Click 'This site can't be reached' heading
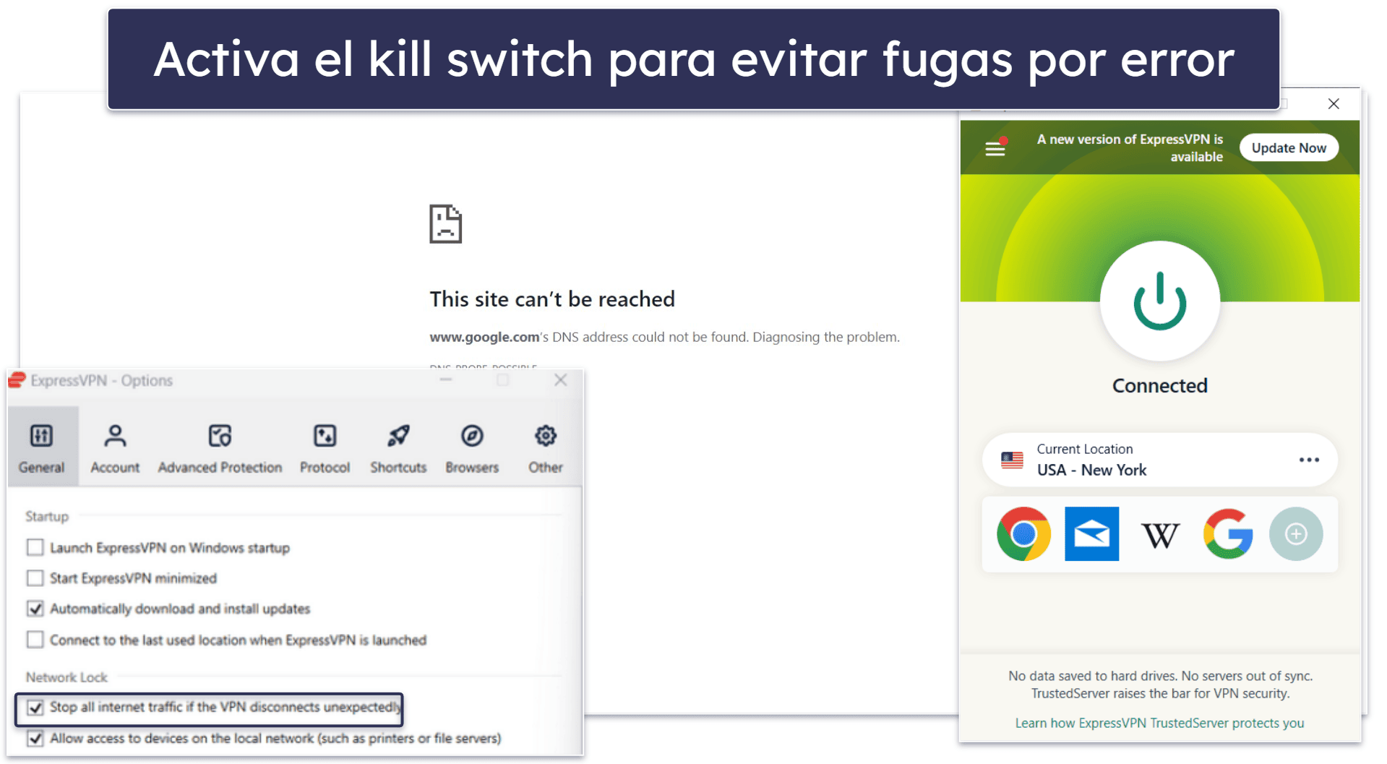Screen dimensions: 1387x764 pos(552,299)
